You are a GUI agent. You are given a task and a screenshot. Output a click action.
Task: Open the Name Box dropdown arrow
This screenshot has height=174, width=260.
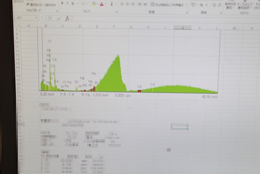coord(36,18)
